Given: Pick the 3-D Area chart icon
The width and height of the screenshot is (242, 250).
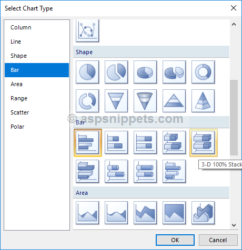Looking at the screenshot, I should (x=203, y=213).
